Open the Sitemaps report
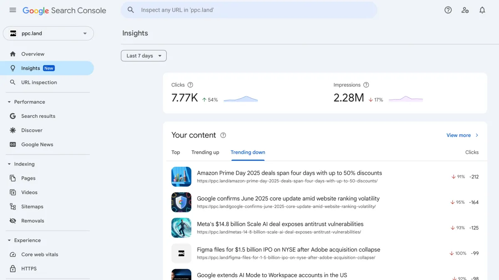 pos(32,206)
